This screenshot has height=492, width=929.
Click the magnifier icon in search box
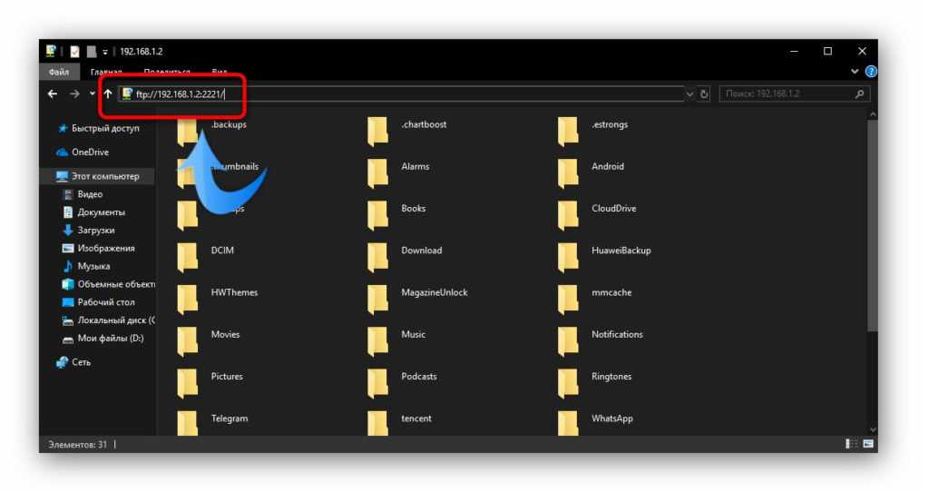click(859, 93)
